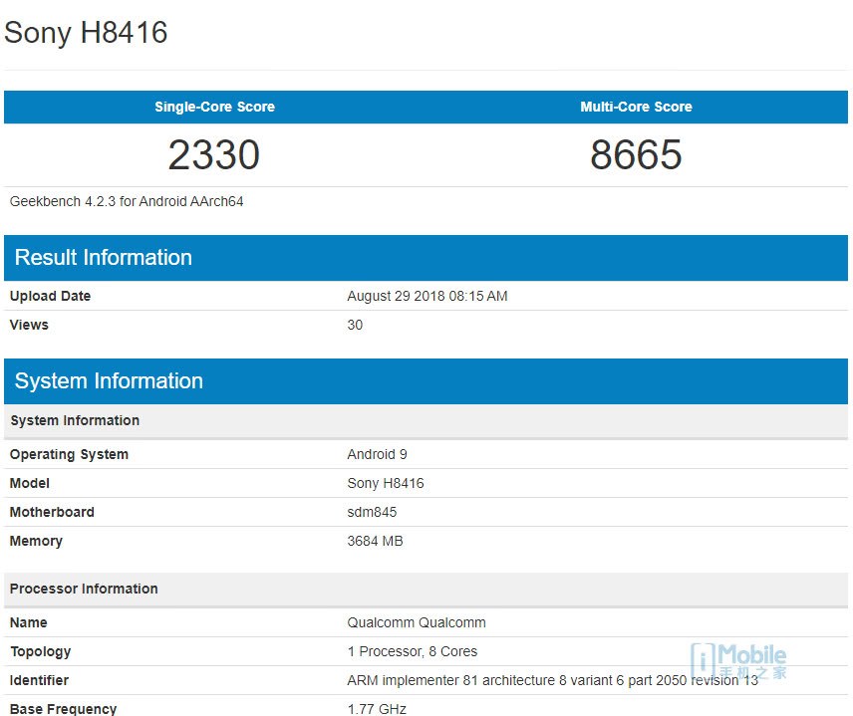
Task: Click the Result Information section header
Action: point(104,258)
